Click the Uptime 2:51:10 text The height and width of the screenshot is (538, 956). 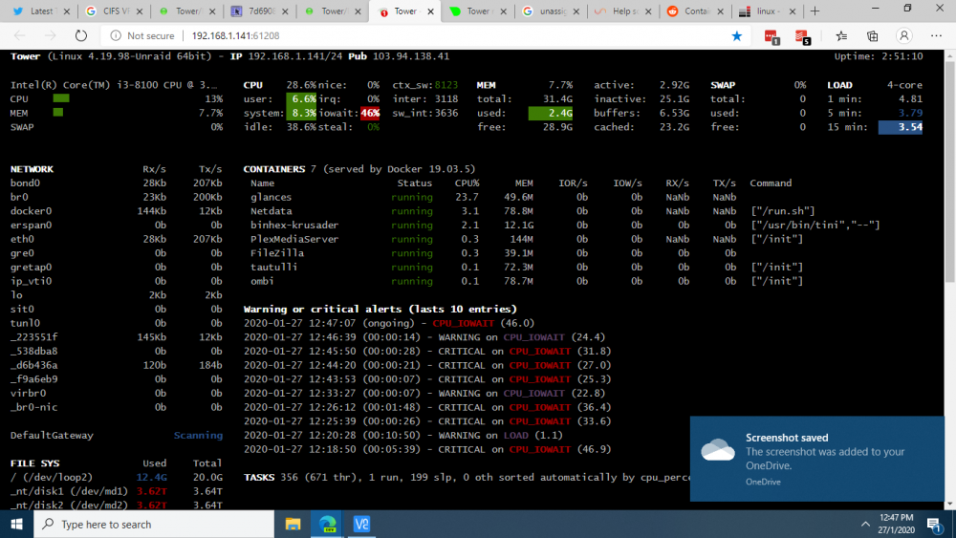pos(879,56)
